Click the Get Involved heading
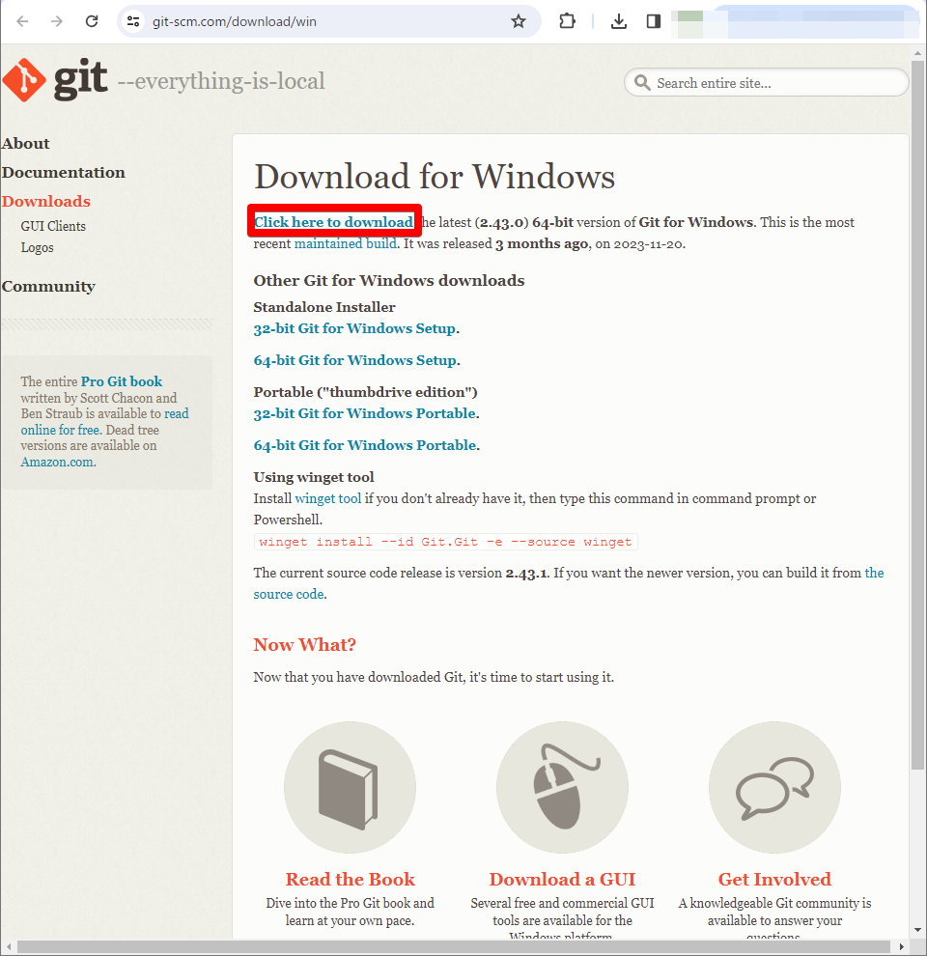 tap(774, 879)
